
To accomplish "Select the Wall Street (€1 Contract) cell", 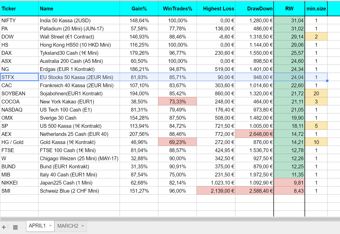I will (x=79, y=37).
